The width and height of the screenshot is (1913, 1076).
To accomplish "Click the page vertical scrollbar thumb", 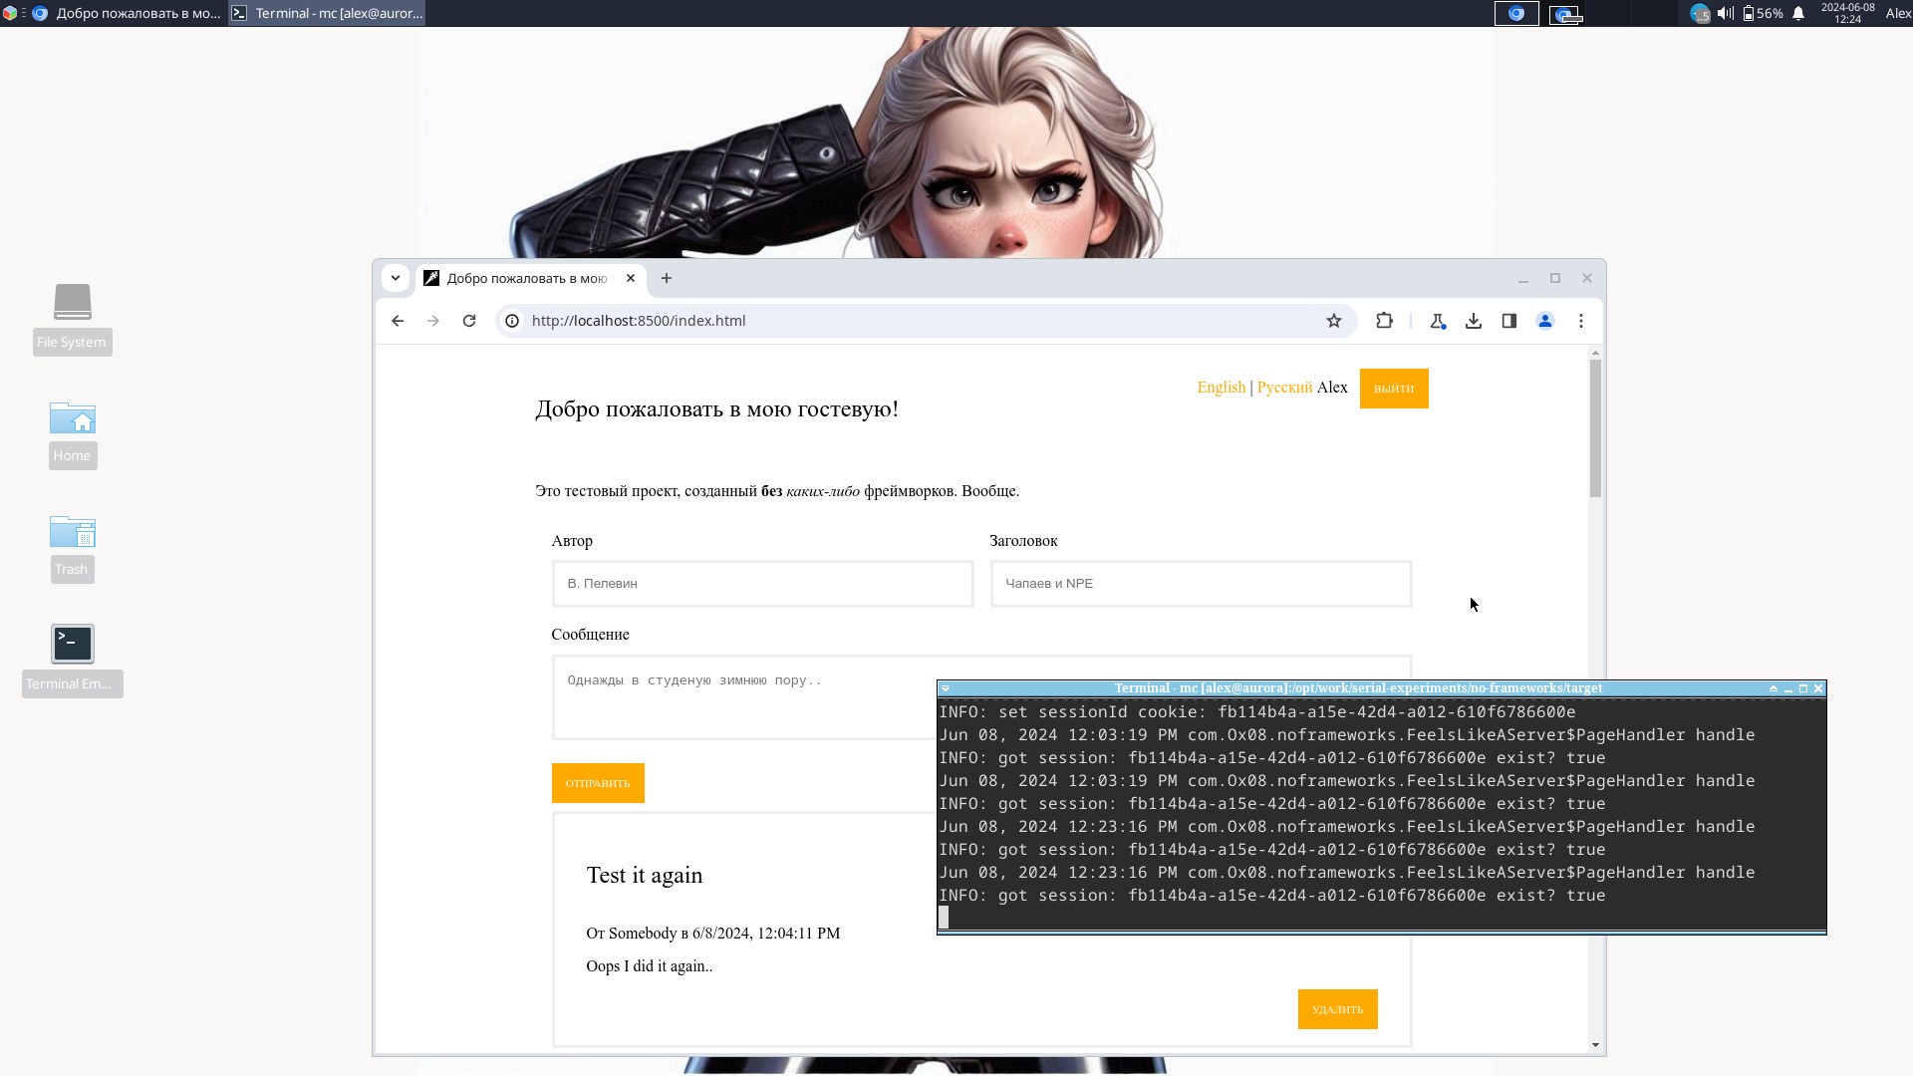I will point(1595,428).
